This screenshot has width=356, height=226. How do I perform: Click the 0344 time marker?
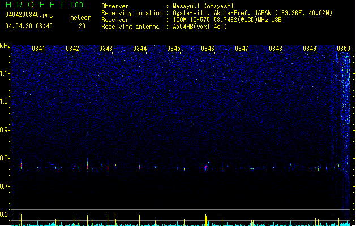tap(140, 49)
